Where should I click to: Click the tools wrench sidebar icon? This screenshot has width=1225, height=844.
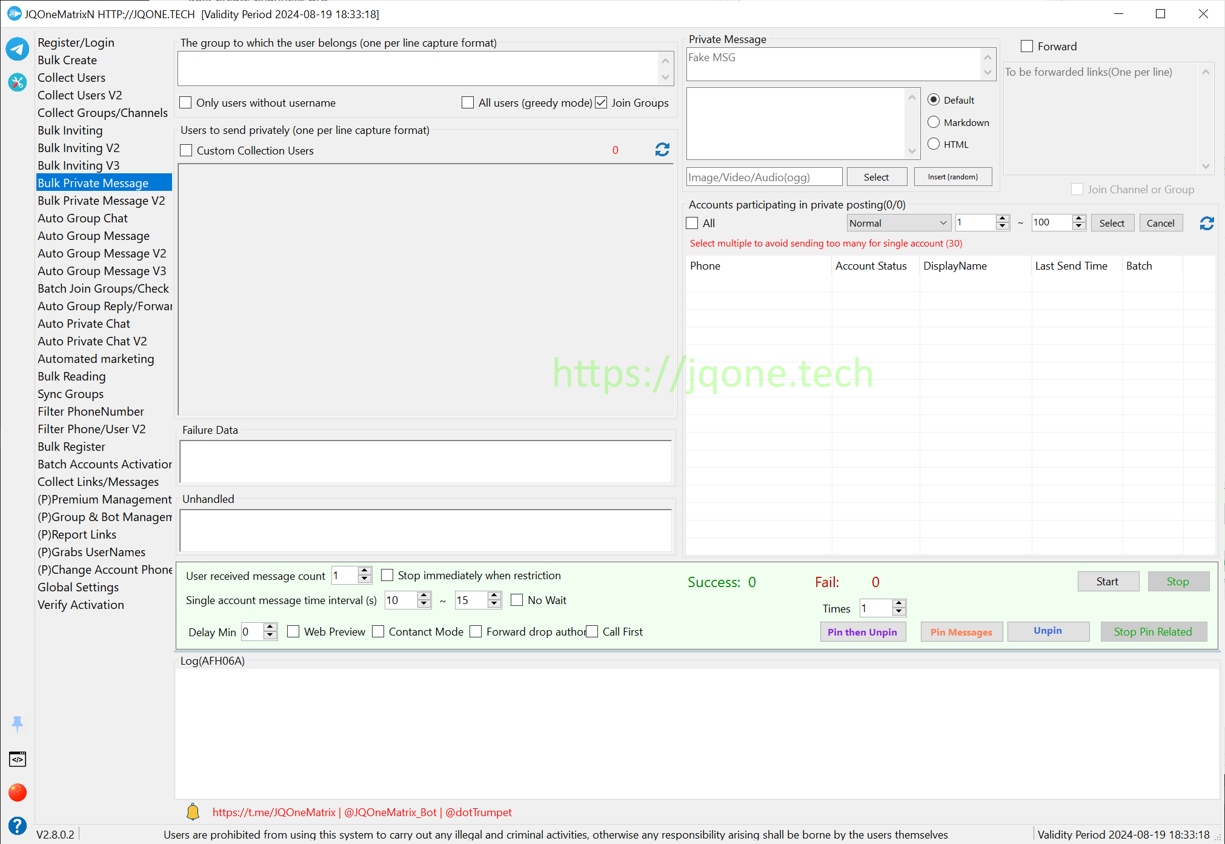coord(18,82)
